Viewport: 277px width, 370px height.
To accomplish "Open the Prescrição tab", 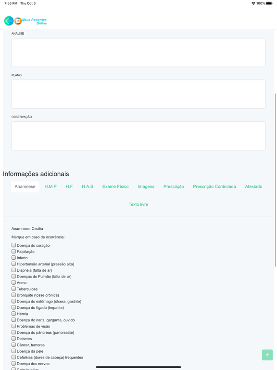I will click(174, 186).
